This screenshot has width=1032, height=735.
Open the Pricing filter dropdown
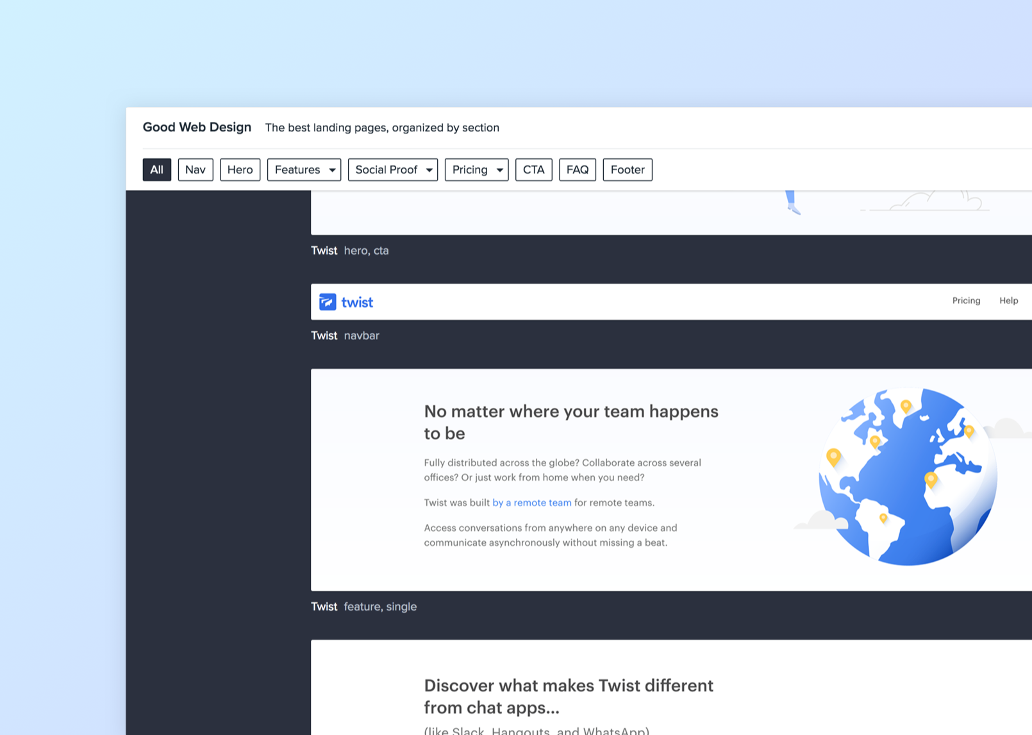476,169
